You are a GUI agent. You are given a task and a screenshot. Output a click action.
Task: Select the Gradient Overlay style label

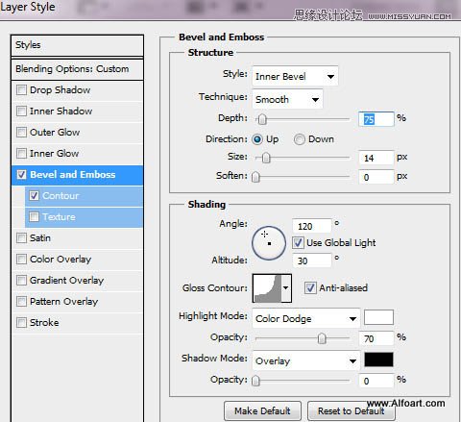pos(66,281)
